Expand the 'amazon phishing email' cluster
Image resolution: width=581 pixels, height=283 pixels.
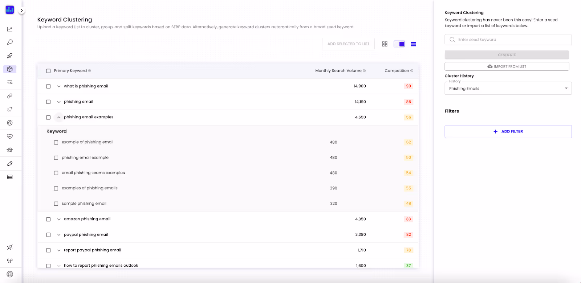click(59, 219)
